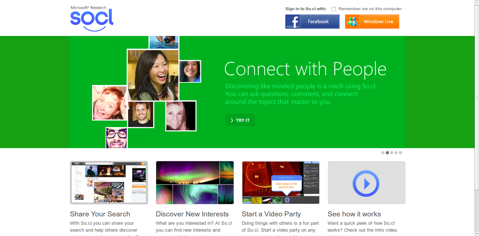
Task: Click the Video Party preview thumbnail
Action: pos(281,183)
